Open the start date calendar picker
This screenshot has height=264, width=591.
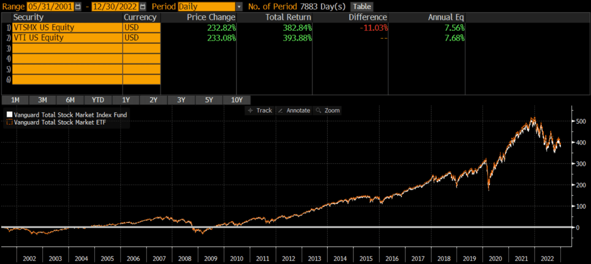point(78,6)
